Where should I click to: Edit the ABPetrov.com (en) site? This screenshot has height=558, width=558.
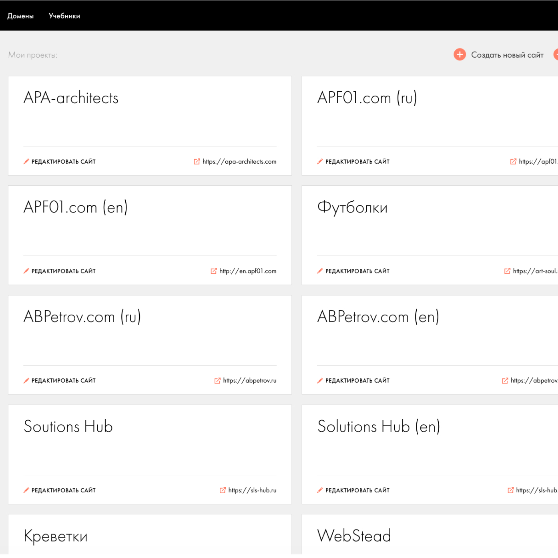point(357,381)
